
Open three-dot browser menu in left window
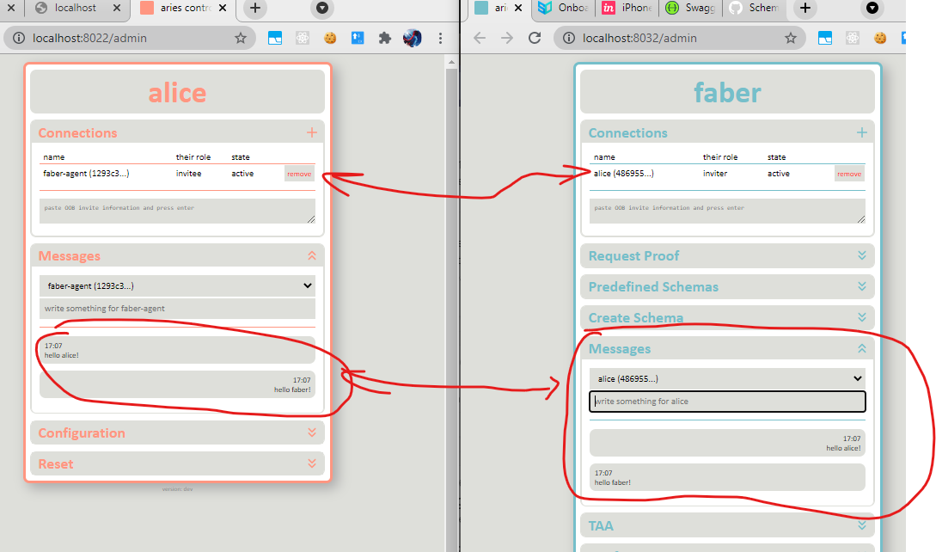click(441, 38)
